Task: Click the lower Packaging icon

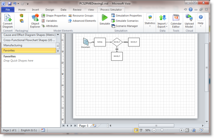Action: click(x=22, y=21)
